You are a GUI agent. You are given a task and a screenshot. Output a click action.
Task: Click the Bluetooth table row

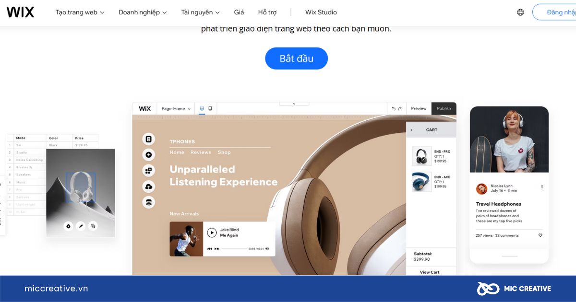pos(26,167)
